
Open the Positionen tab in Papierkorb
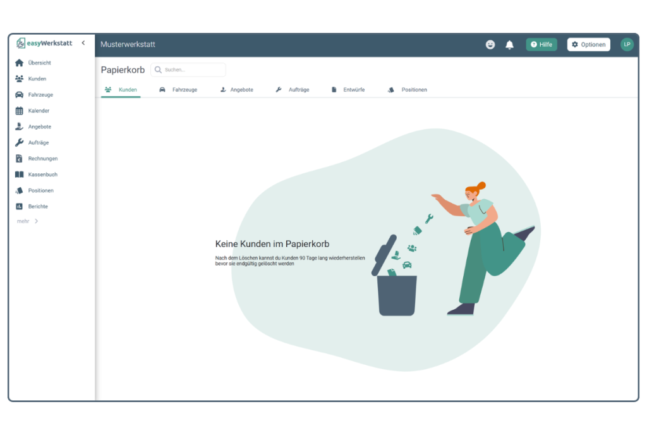(x=408, y=90)
